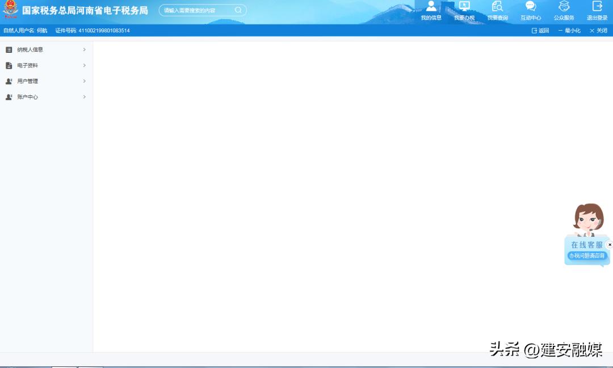Expand the 用户管理 menu chevron
The image size is (613, 368).
point(84,81)
